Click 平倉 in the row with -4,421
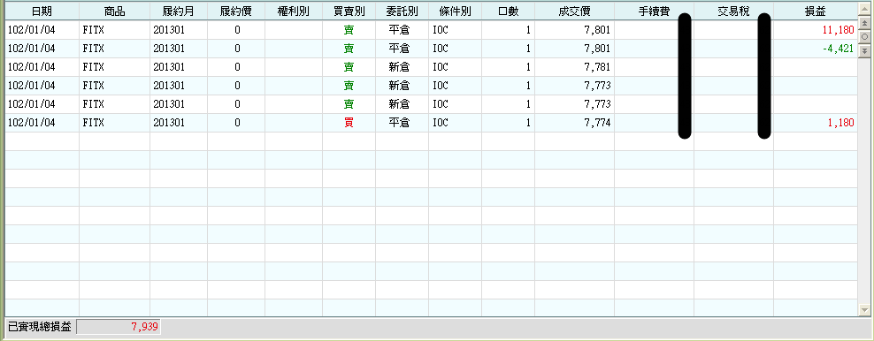Viewport: 874px width, 341px height. [x=402, y=49]
